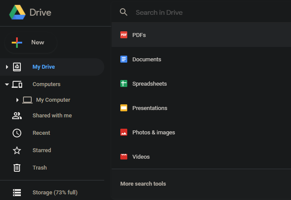Expand the My Computer arrow
291x200 pixels.
(17, 100)
